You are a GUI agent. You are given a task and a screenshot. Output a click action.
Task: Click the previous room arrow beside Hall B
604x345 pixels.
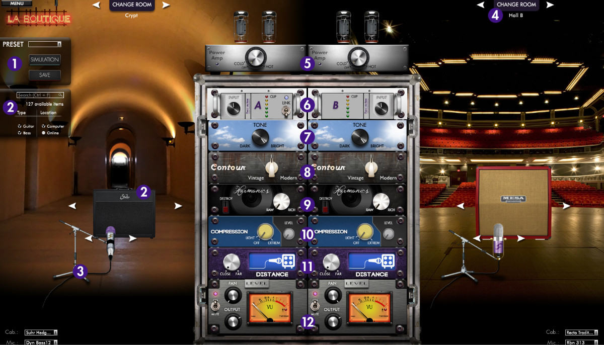pos(481,5)
